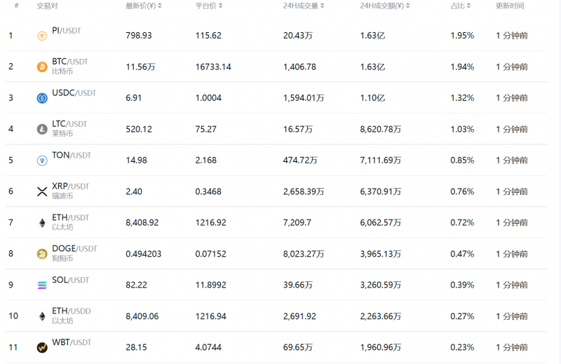Viewport: 561px width, 364px height.
Task: Click the XRP logo icon
Action: click(x=42, y=191)
